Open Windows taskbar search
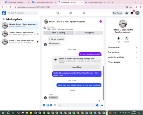Viewport: 143px width, 115px height. tap(8, 113)
